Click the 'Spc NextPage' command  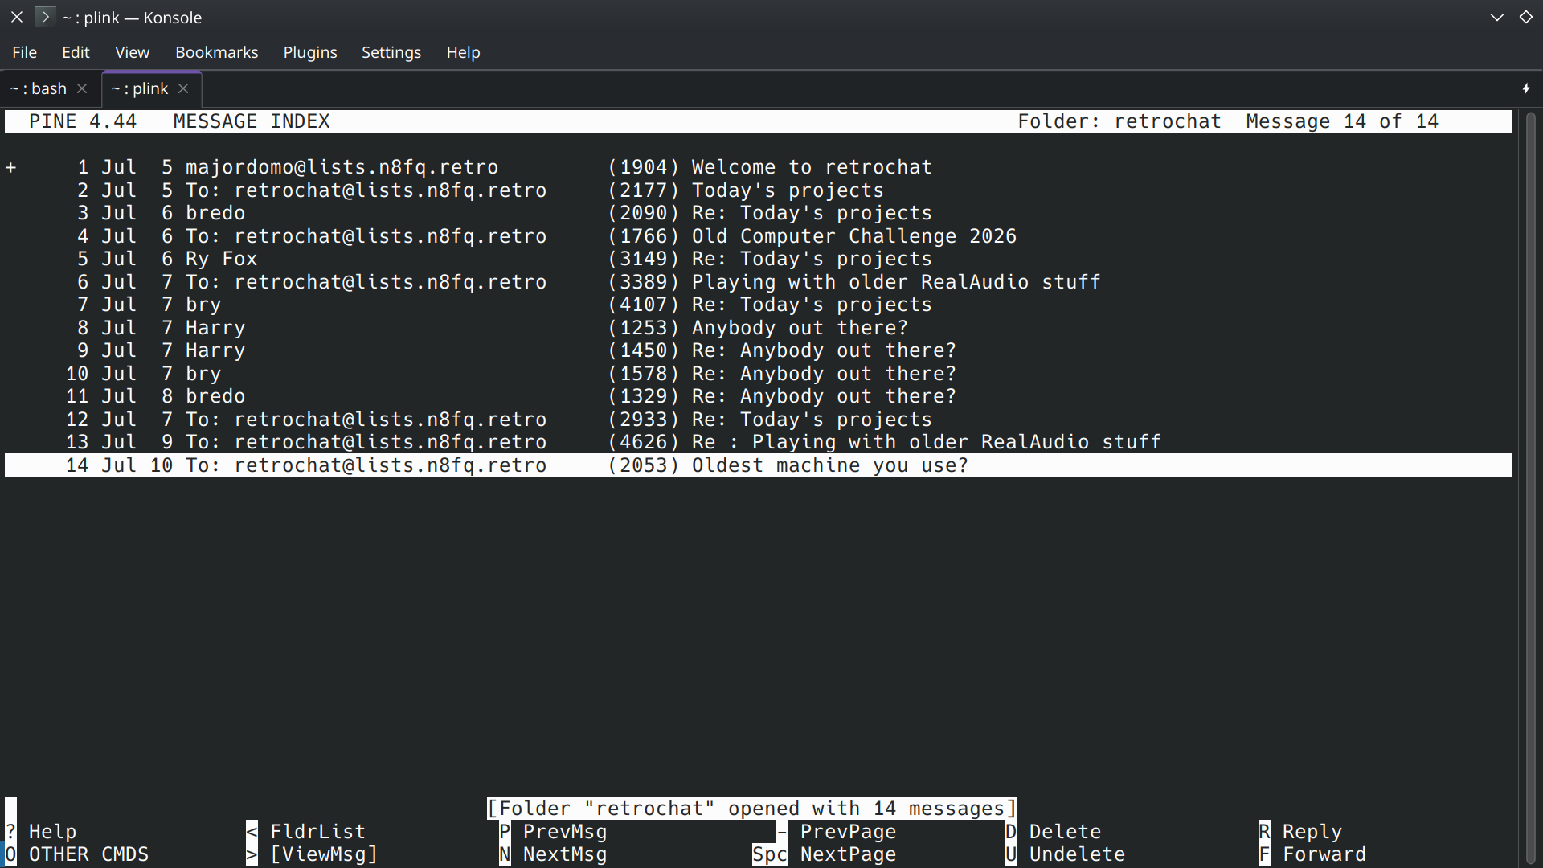(x=825, y=854)
